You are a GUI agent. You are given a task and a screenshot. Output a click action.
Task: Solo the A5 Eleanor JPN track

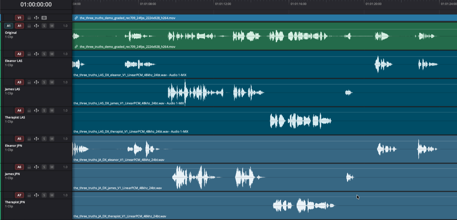point(44,139)
